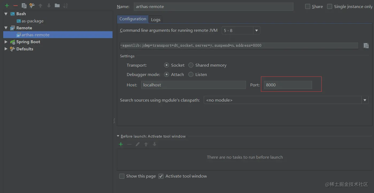Enable the Share checkbox
This screenshot has height=193, width=374.
308,6
